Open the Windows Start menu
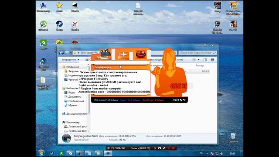This screenshot has width=279, height=157. click(41, 153)
